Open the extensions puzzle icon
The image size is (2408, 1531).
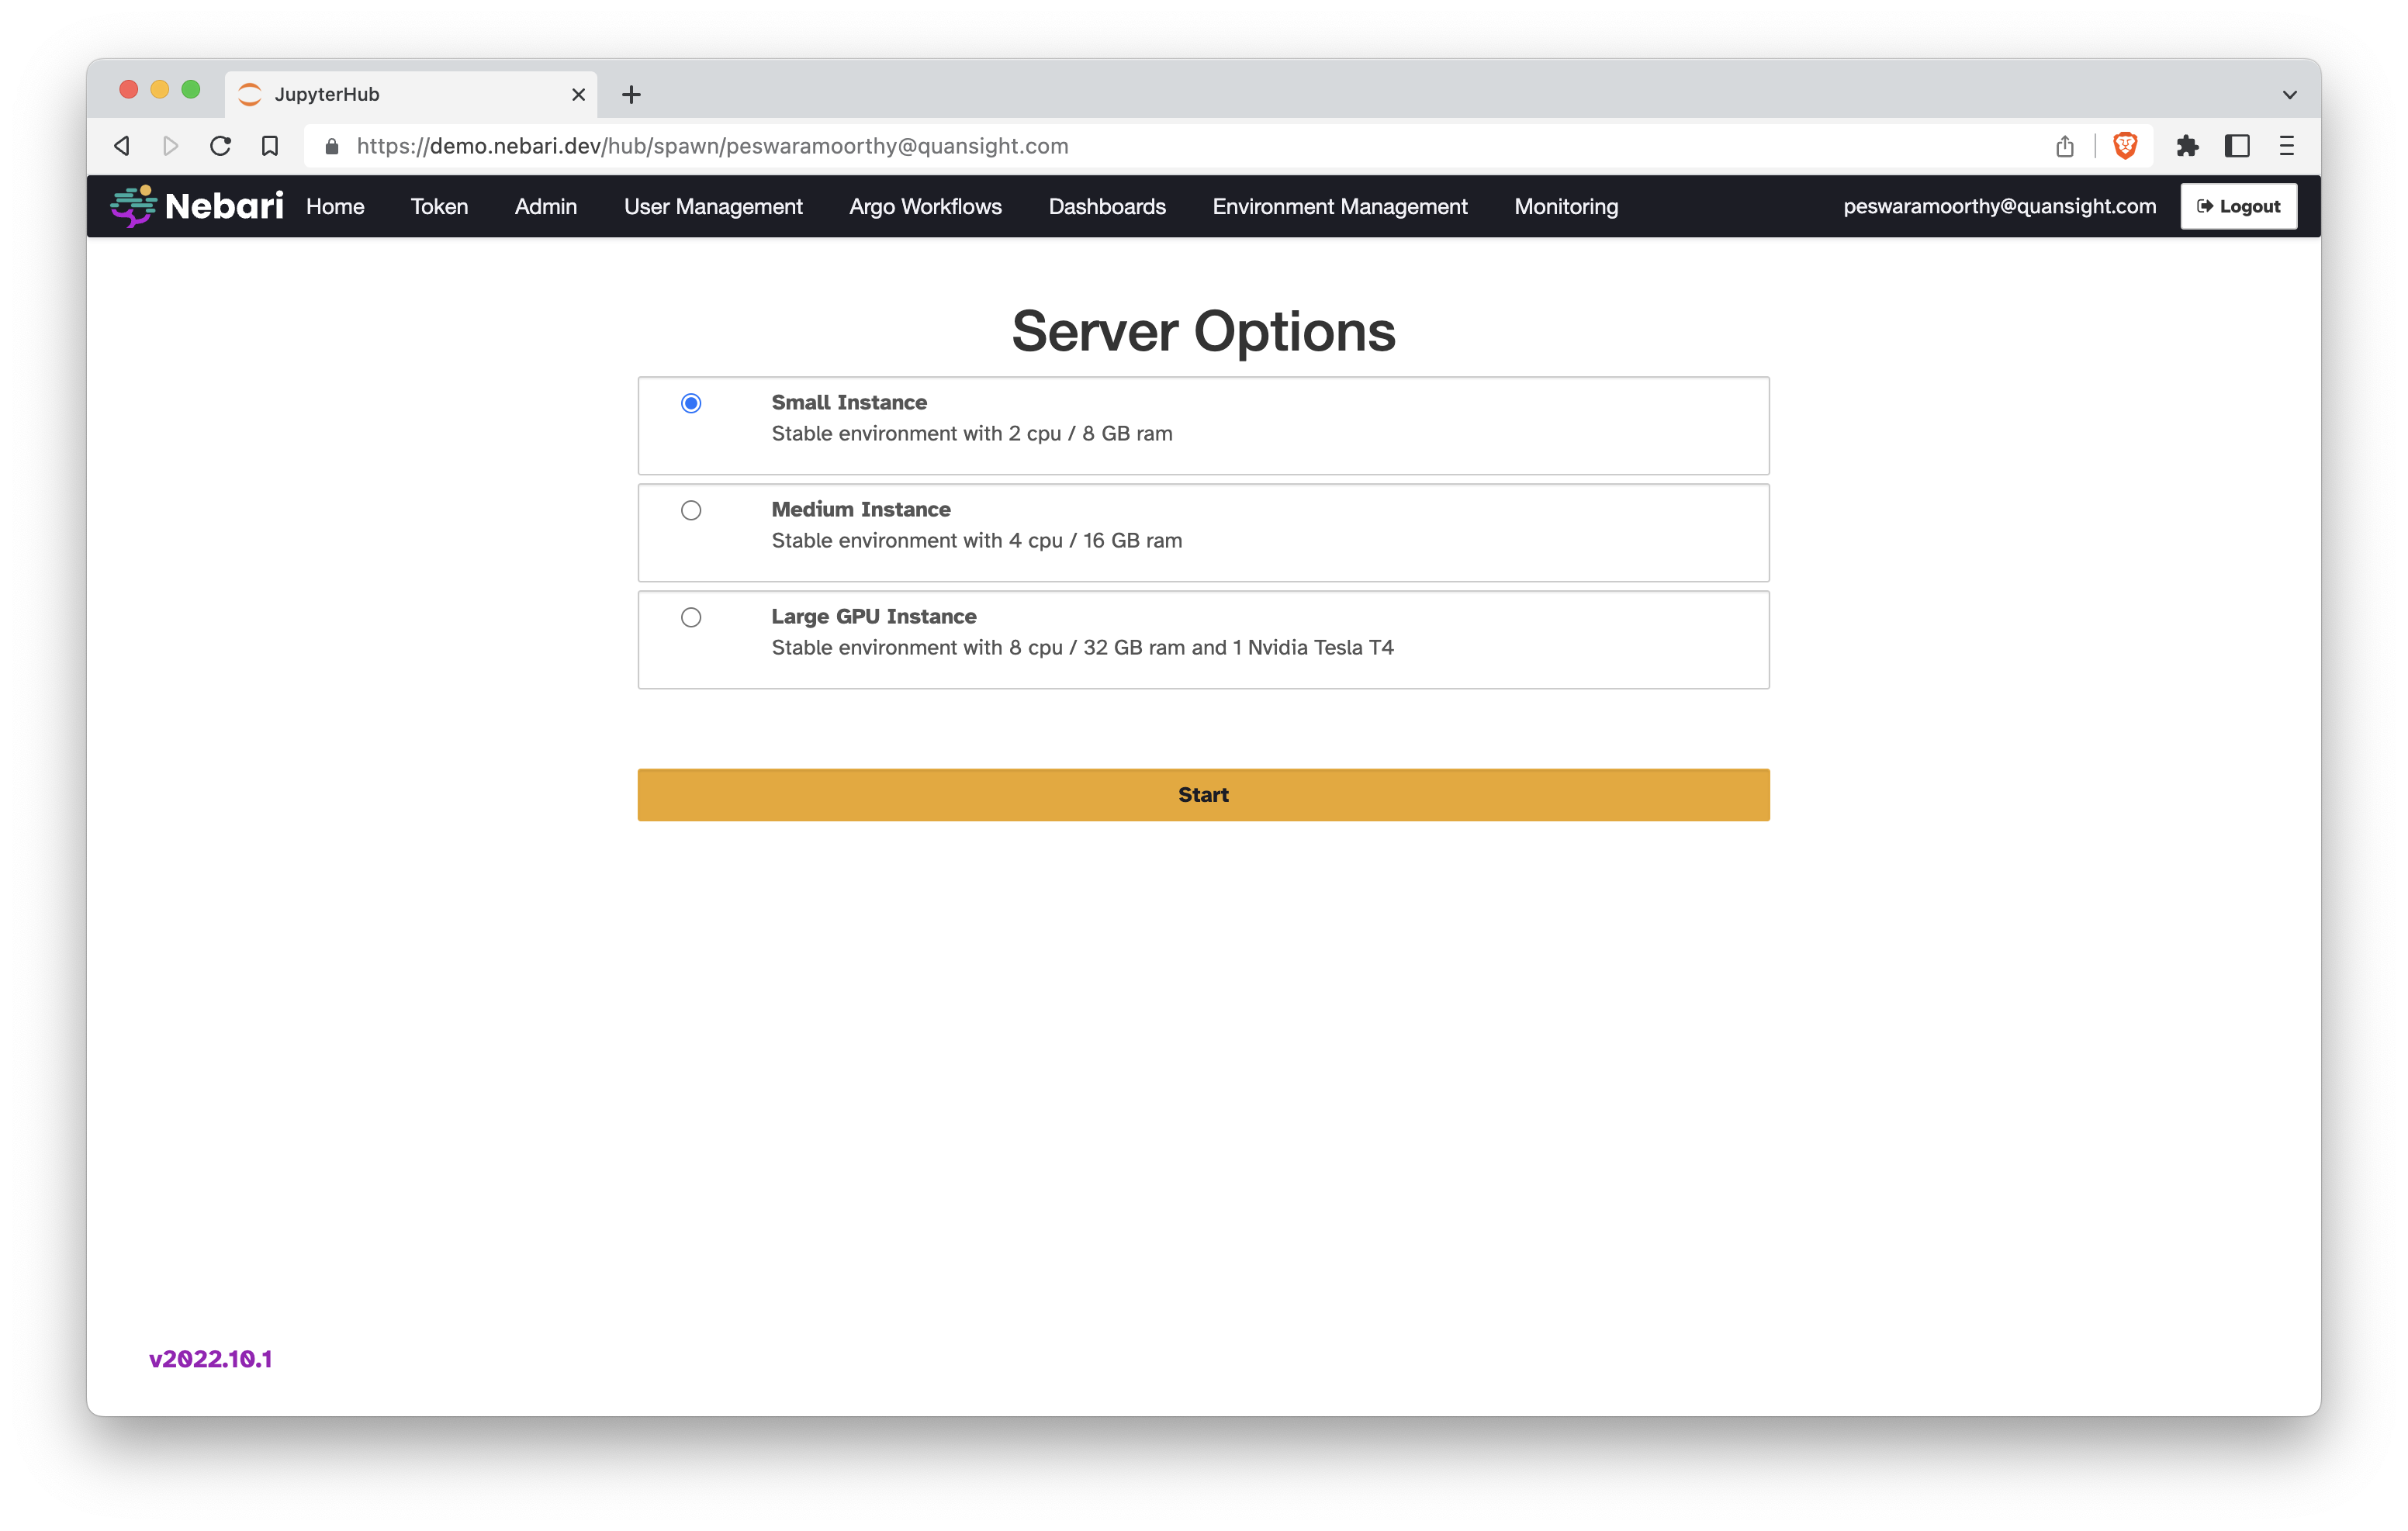2187,146
